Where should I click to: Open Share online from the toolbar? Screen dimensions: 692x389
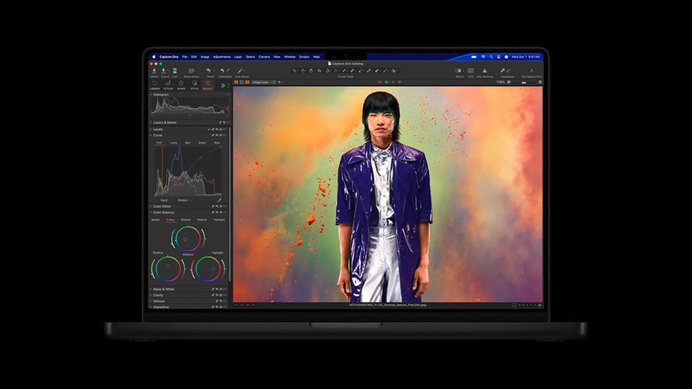[191, 71]
